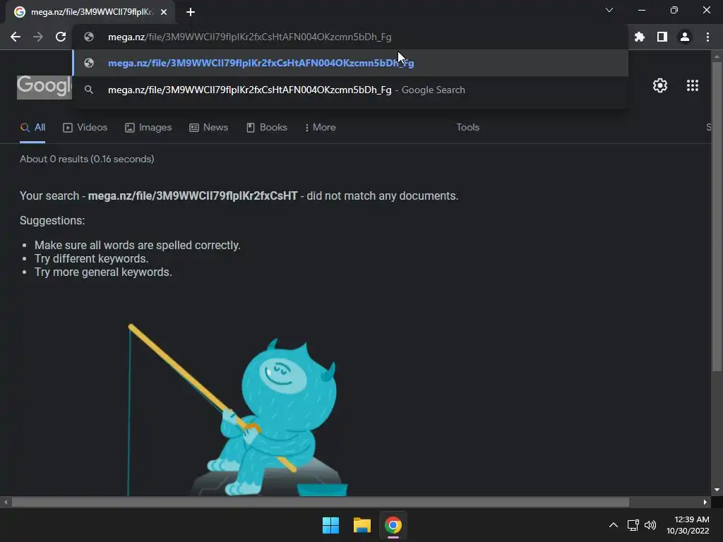The height and width of the screenshot is (542, 723).
Task: Choose the mega.nz Google Search suggestion
Action: [x=350, y=90]
